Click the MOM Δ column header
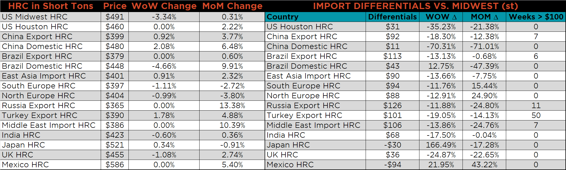This screenshot has width=566, height=170. point(484,17)
